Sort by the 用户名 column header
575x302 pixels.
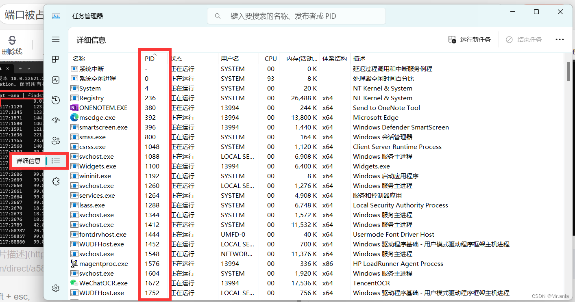coord(238,58)
